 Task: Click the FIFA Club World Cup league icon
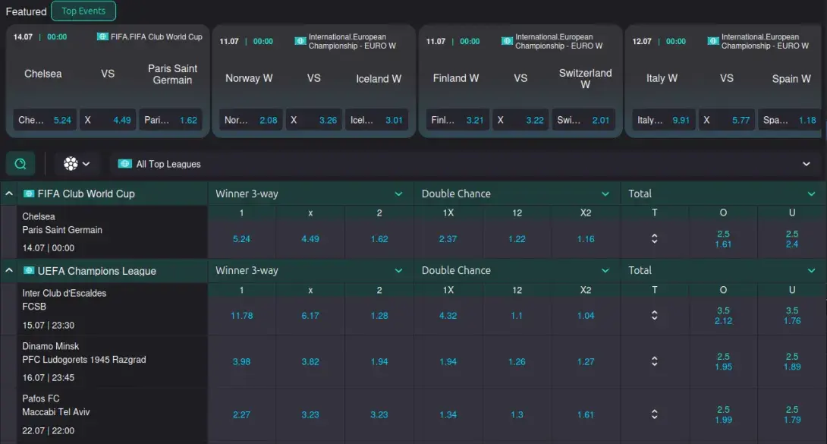point(29,194)
